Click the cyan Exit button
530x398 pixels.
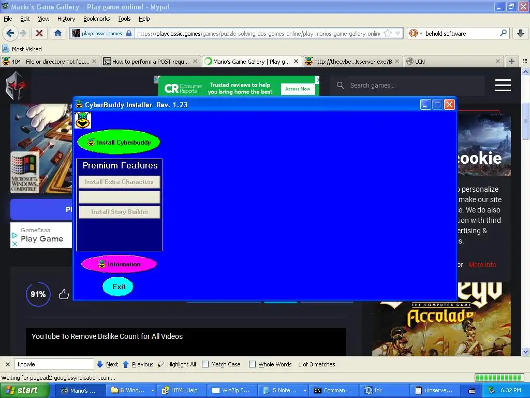point(118,287)
